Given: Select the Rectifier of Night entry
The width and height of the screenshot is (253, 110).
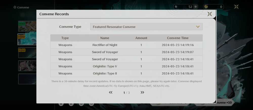Looking at the screenshot, I should tap(126, 45).
